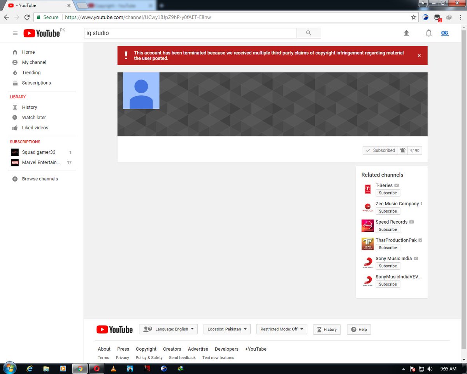Open the Language: English dropdown
Image resolution: width=467 pixels, height=374 pixels.
[169, 329]
